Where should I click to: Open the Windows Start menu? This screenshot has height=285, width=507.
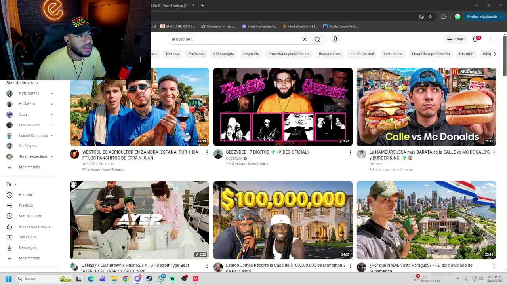[x=8, y=279]
